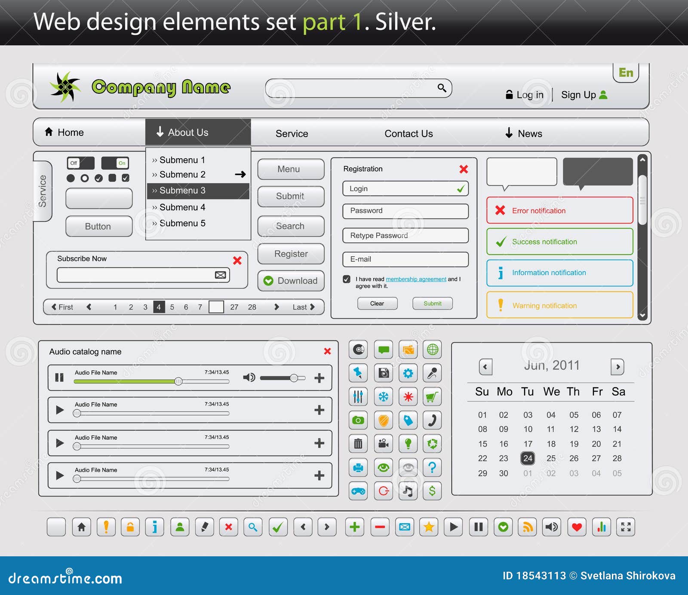Select the shopping cart icon
688x595 pixels.
433,396
